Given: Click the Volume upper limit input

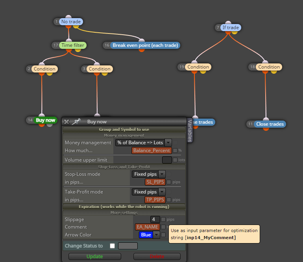Looking at the screenshot, I should point(167,160).
